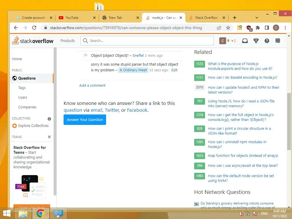The height and width of the screenshot is (219, 292).
Task: Expand the tab search chevron
Action: click(x=257, y=18)
